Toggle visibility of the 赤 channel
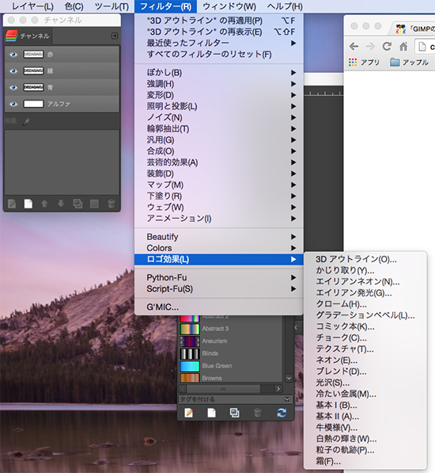 [x=13, y=55]
